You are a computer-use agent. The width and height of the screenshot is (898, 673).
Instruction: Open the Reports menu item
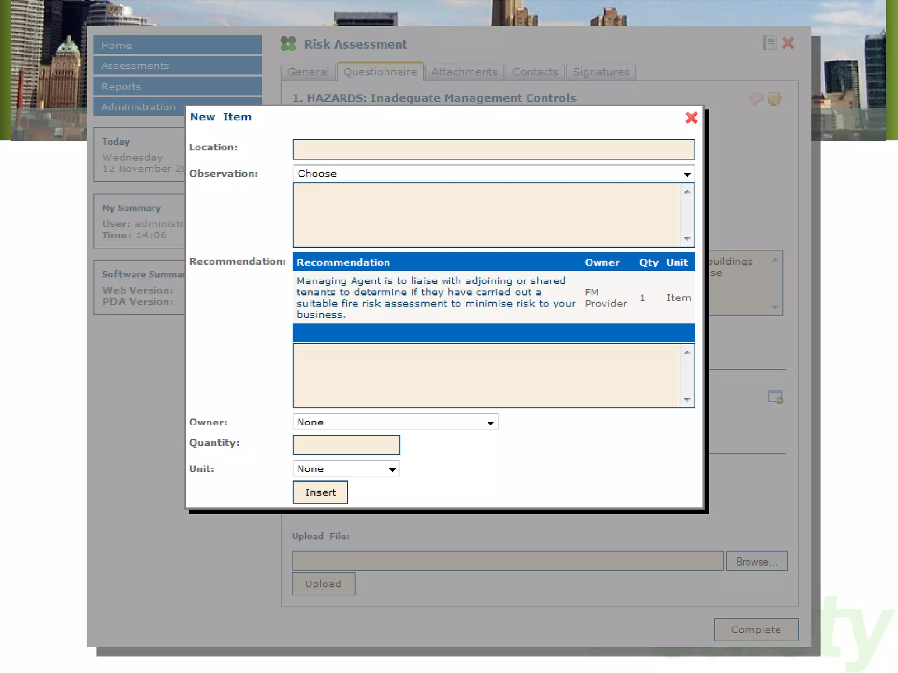point(177,86)
